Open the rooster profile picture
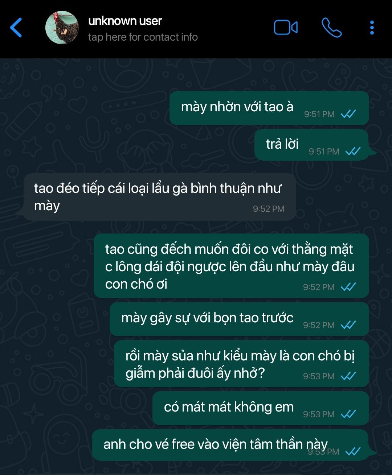 [62, 28]
